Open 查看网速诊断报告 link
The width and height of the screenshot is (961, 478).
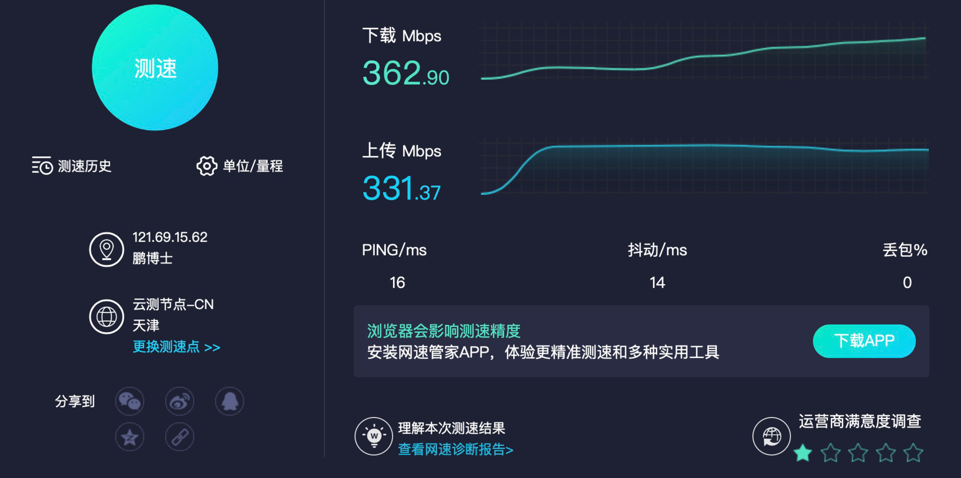pos(455,449)
